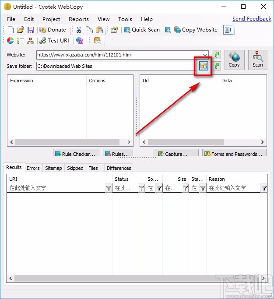Open the Rule Checker dialog
The image size is (274, 299).
[x=76, y=153]
